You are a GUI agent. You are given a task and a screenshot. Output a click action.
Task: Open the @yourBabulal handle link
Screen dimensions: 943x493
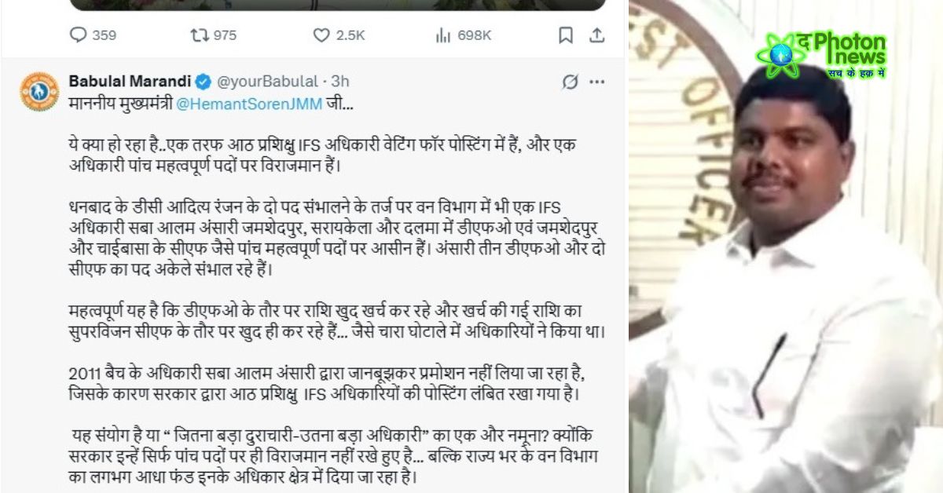tap(266, 81)
